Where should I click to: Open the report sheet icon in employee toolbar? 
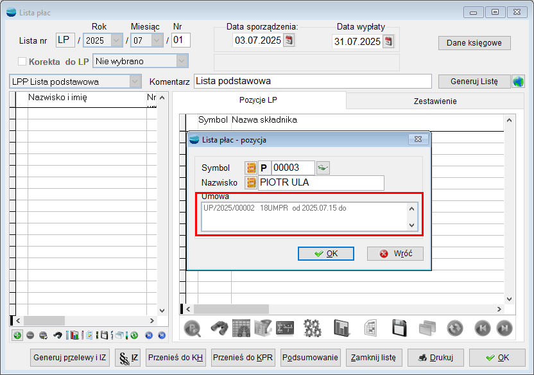click(x=89, y=335)
